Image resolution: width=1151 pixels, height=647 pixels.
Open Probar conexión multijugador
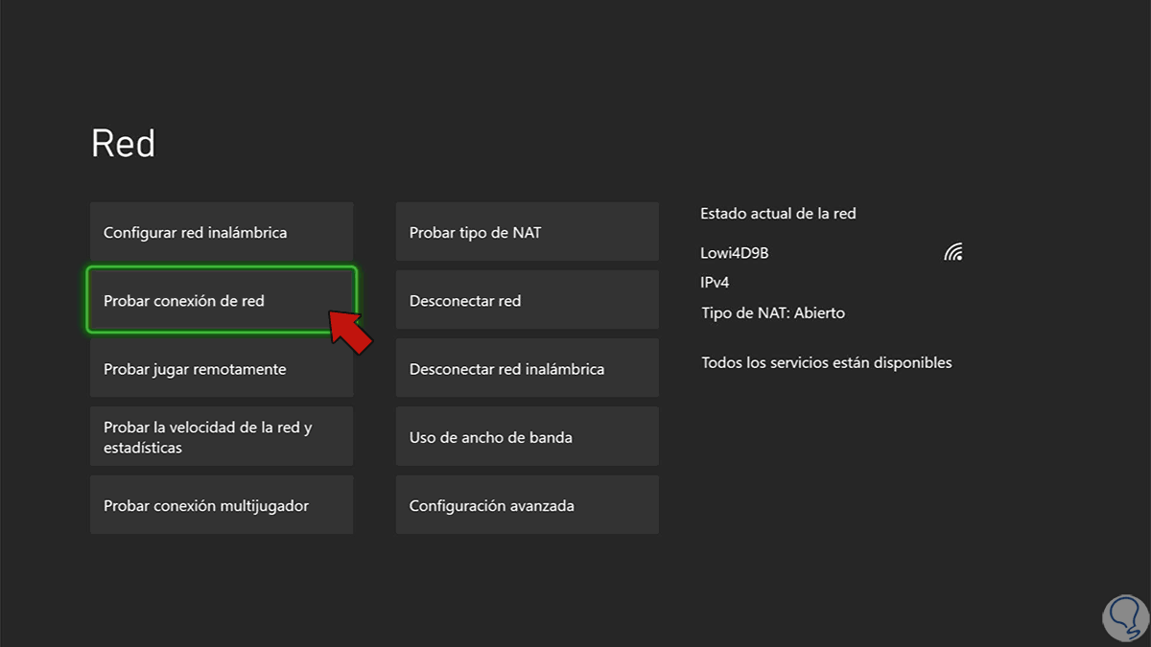222,505
